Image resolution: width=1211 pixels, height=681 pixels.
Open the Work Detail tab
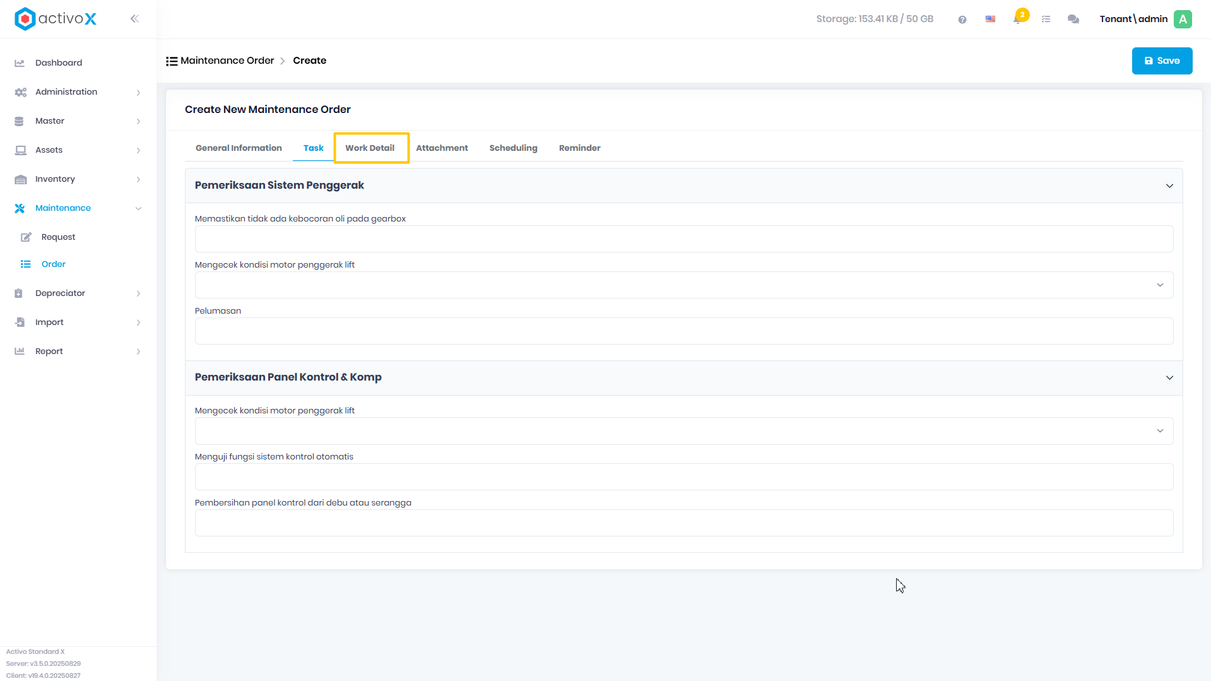pyautogui.click(x=370, y=148)
